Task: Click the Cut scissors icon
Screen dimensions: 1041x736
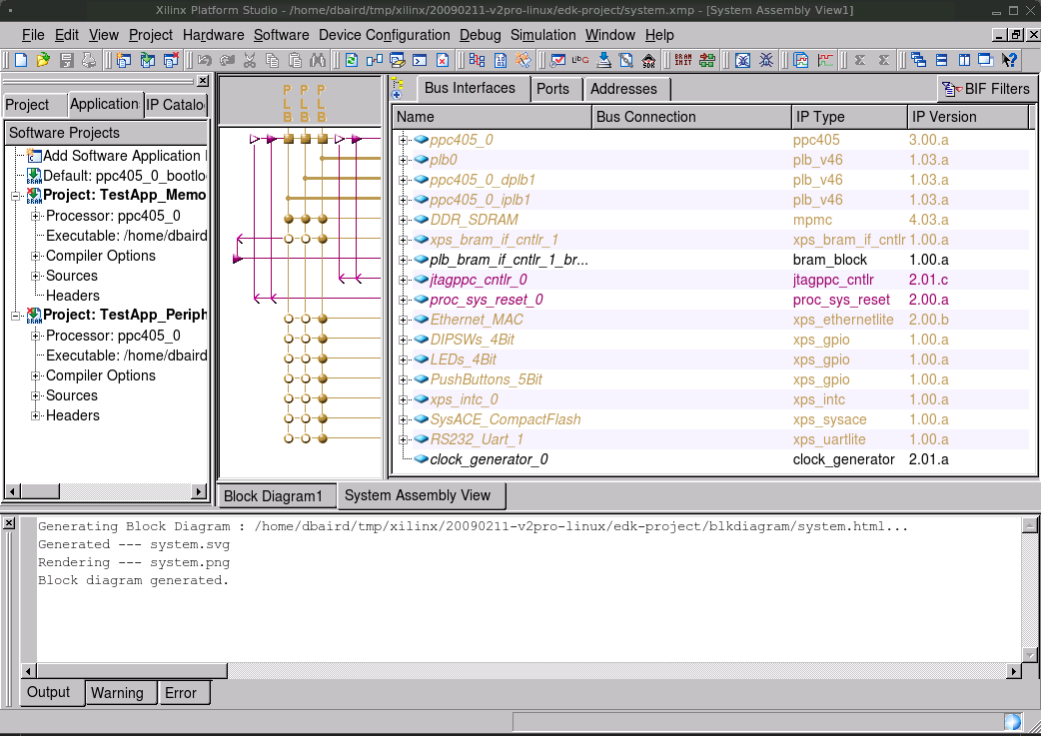Action: pyautogui.click(x=250, y=60)
